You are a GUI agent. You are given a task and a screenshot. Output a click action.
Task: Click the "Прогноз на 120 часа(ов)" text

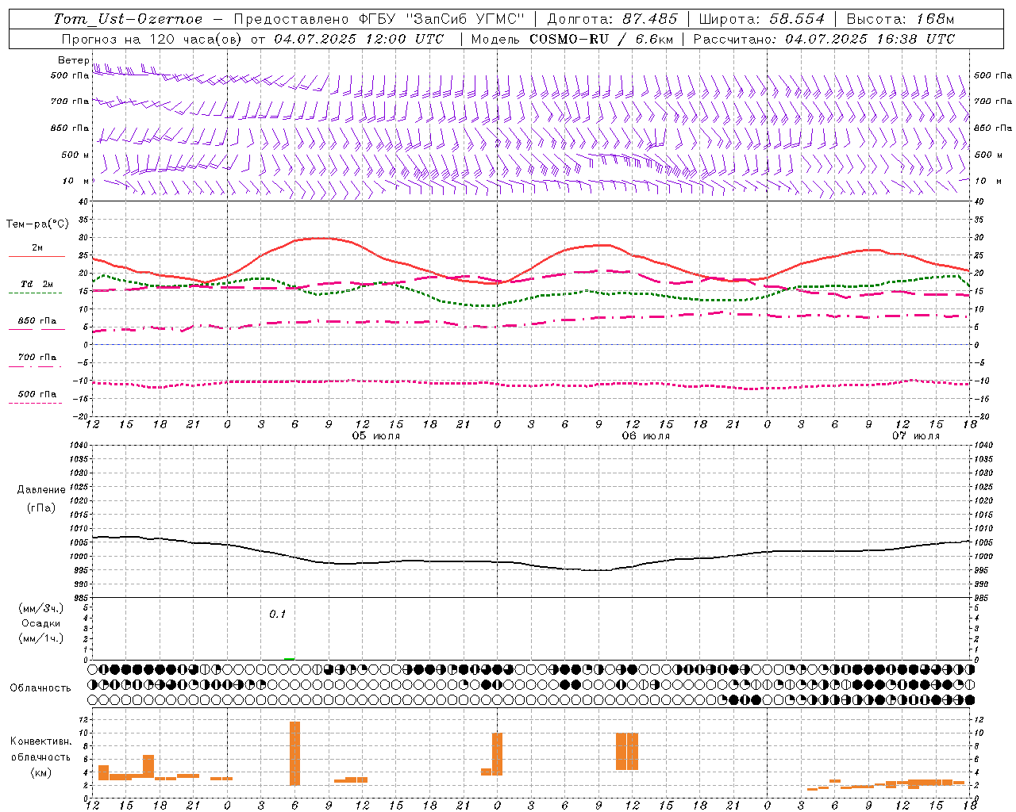(x=152, y=39)
